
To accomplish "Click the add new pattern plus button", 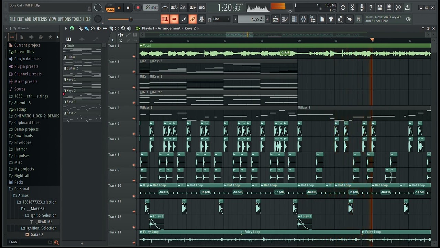I will 267,19.
